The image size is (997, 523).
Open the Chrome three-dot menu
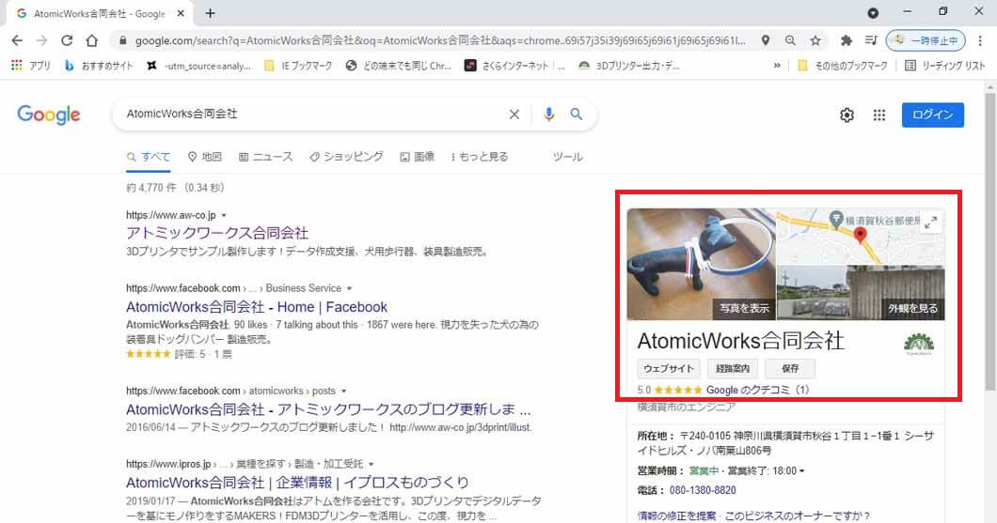[980, 40]
